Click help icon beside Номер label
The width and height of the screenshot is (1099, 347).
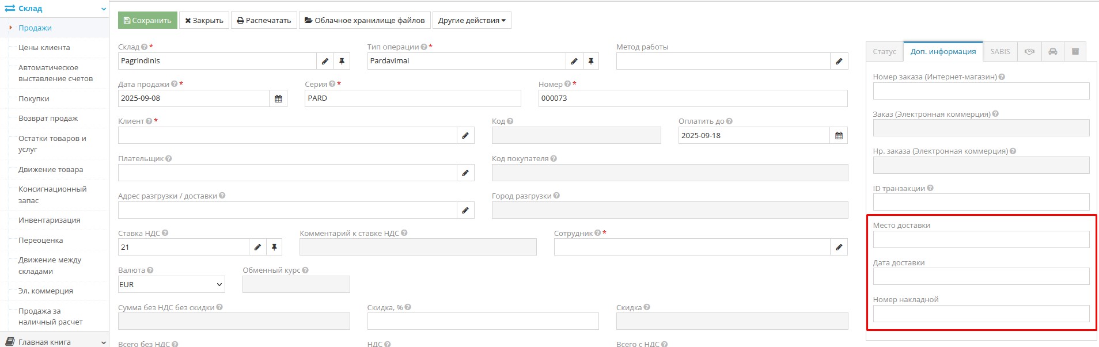coord(567,84)
